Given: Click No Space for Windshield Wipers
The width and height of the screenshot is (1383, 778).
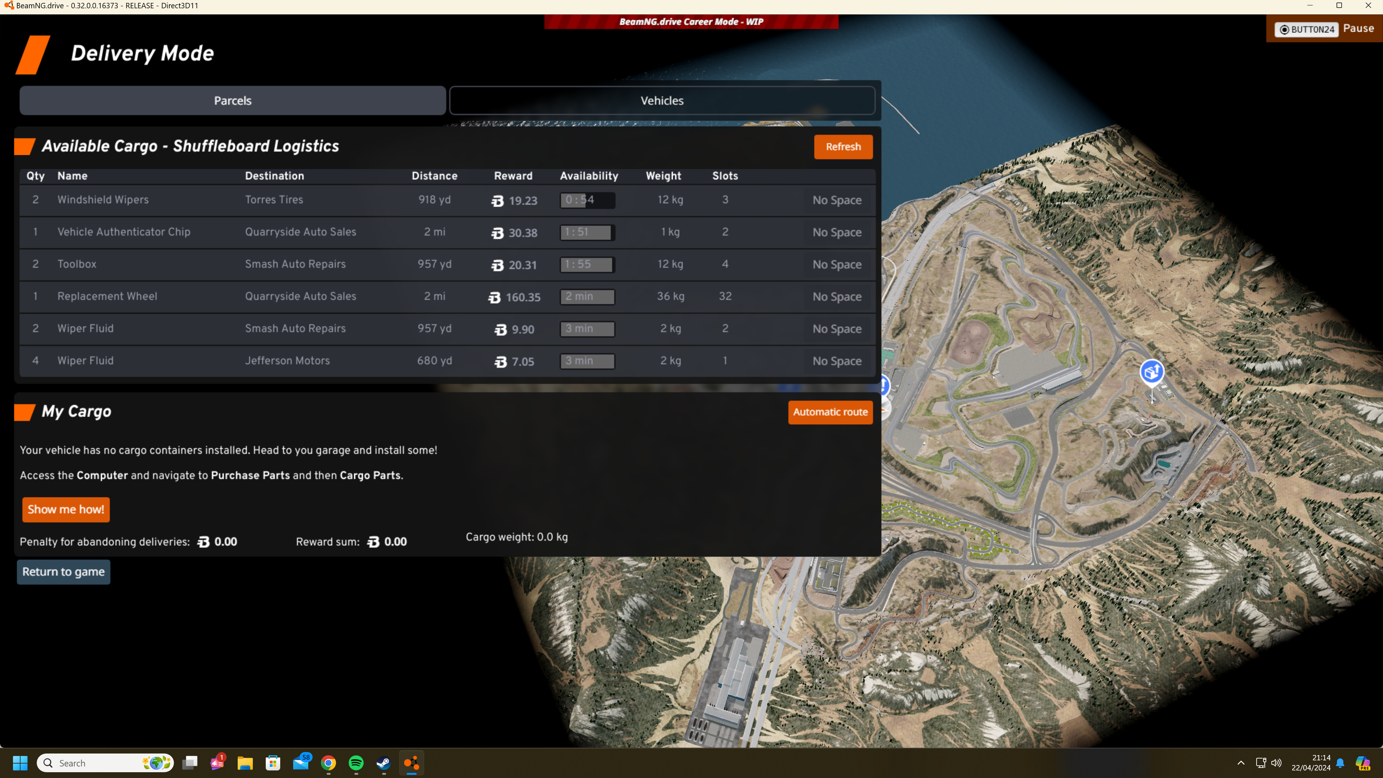Looking at the screenshot, I should click(x=836, y=200).
